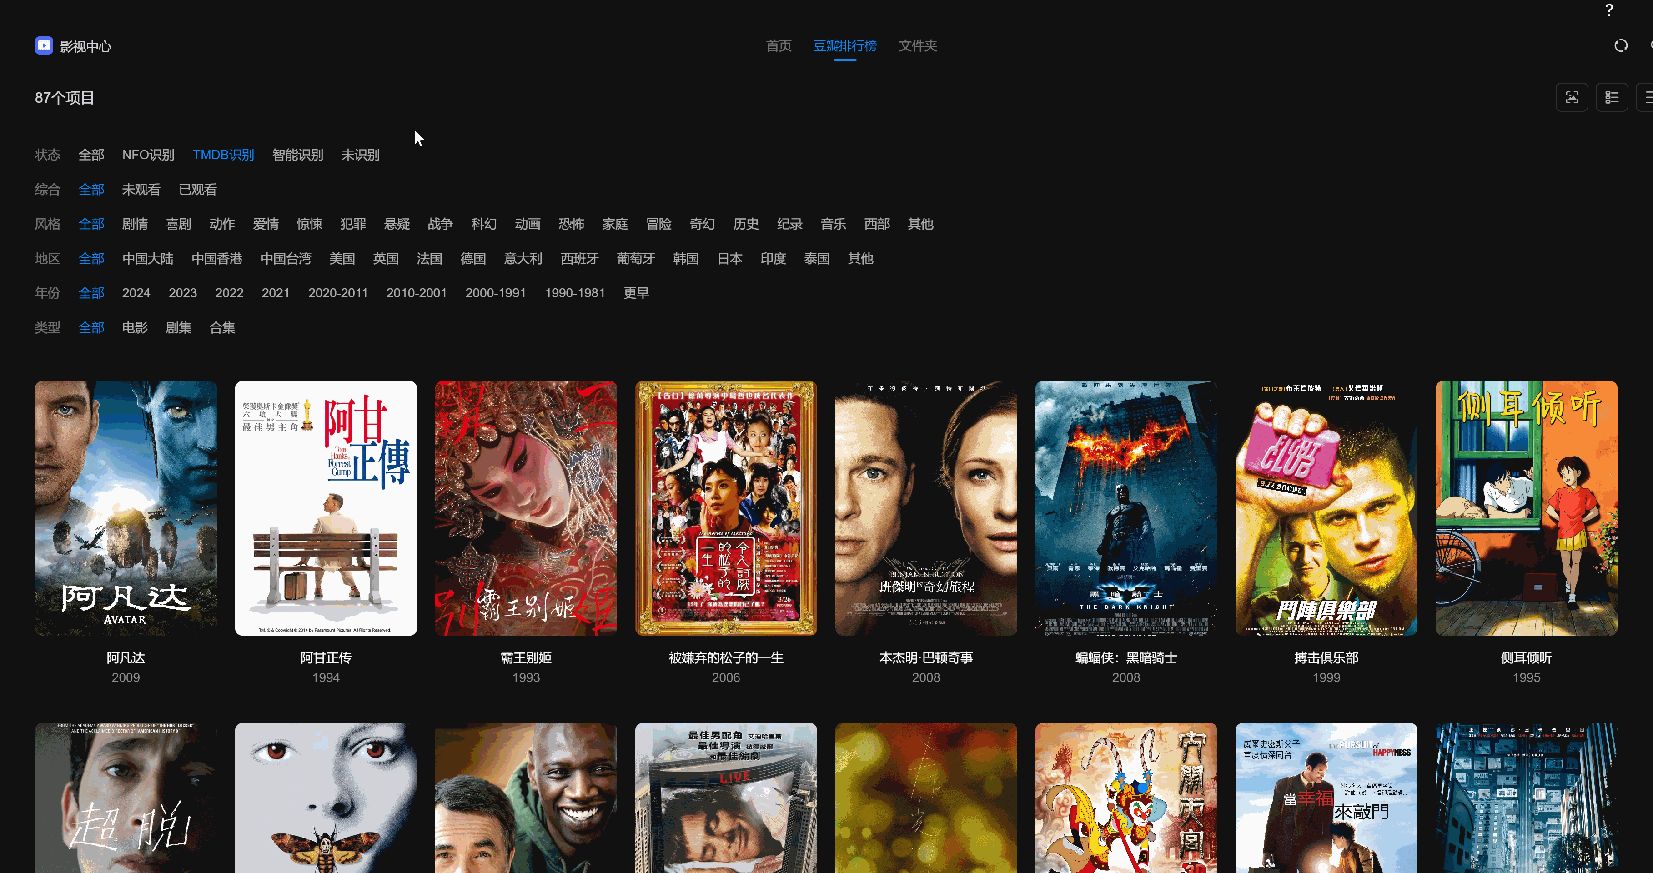Choose the 更早 year filter
The width and height of the screenshot is (1653, 873).
coord(637,293)
